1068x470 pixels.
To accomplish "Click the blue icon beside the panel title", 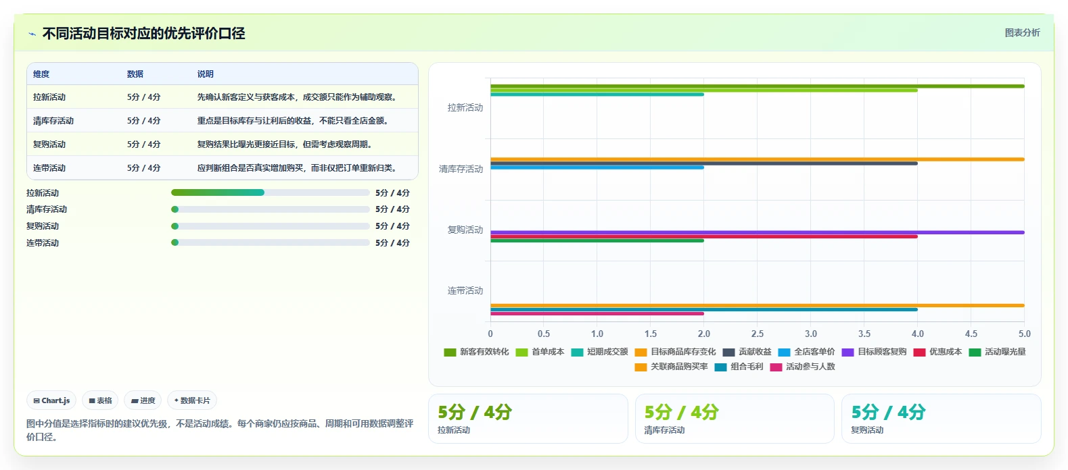I will pos(32,34).
